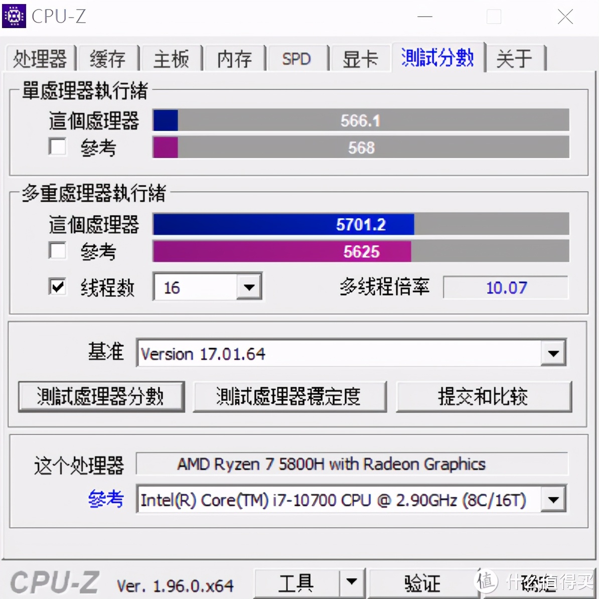Open the 主板 tab
Viewport: 599px width, 599px height.
(172, 58)
